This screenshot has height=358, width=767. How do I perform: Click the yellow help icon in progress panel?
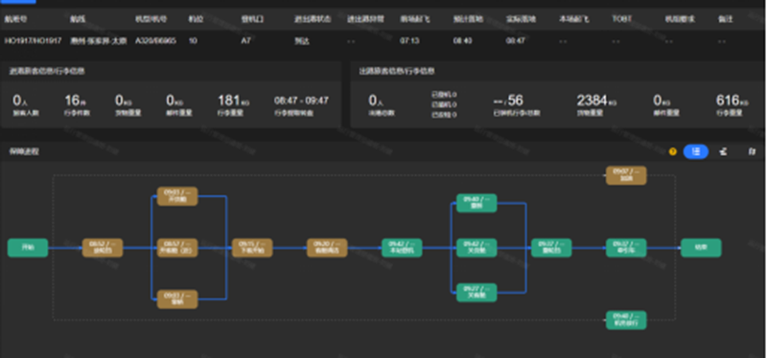pyautogui.click(x=672, y=152)
